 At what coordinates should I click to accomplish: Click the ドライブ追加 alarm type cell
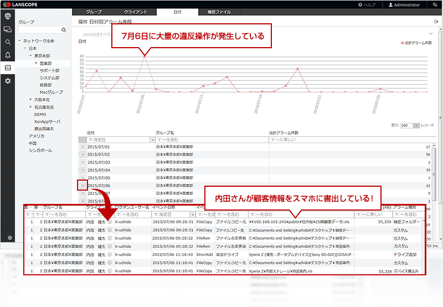[405, 254]
